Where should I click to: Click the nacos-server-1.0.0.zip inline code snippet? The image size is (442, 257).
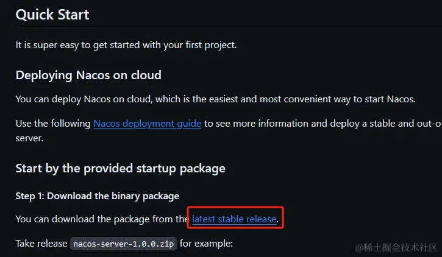click(x=124, y=244)
